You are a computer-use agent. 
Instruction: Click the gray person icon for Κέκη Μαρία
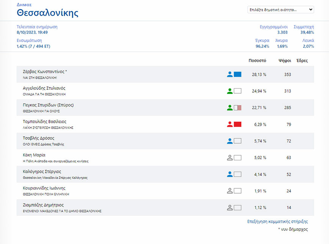tap(230, 158)
